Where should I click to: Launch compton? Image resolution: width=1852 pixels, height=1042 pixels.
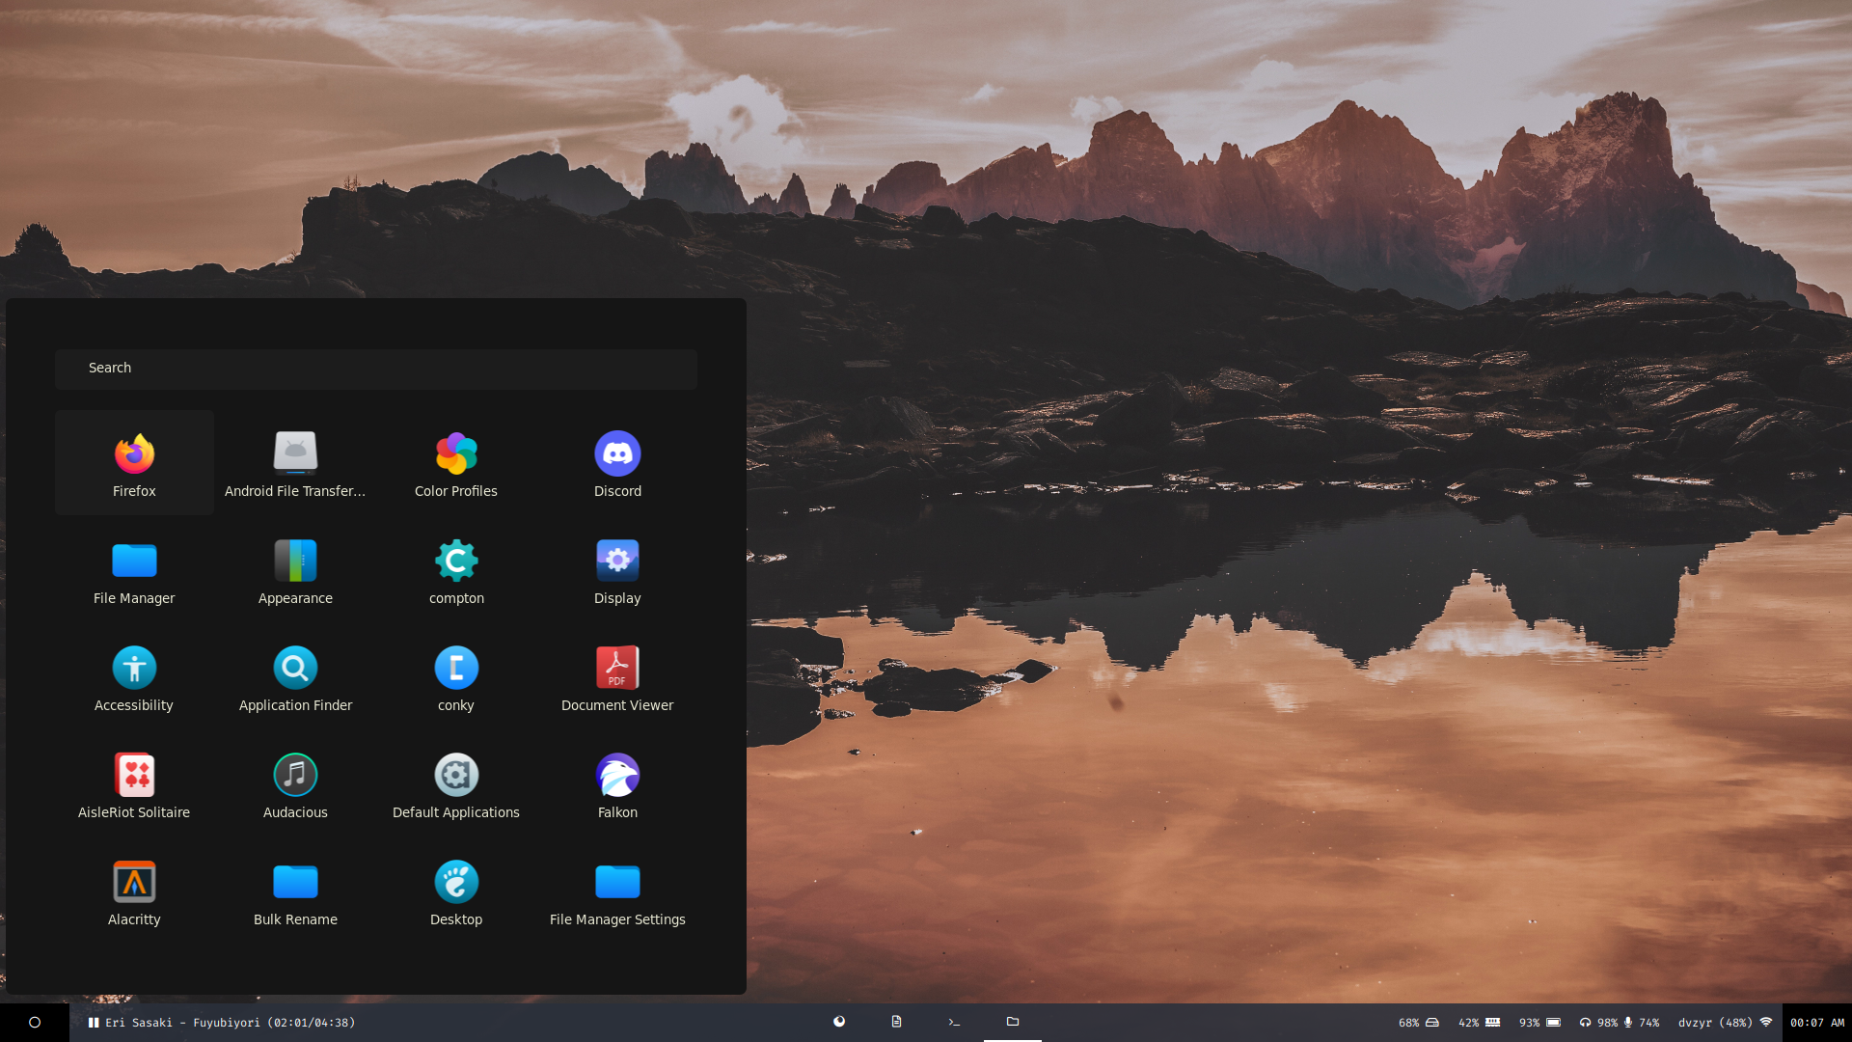[x=456, y=570]
